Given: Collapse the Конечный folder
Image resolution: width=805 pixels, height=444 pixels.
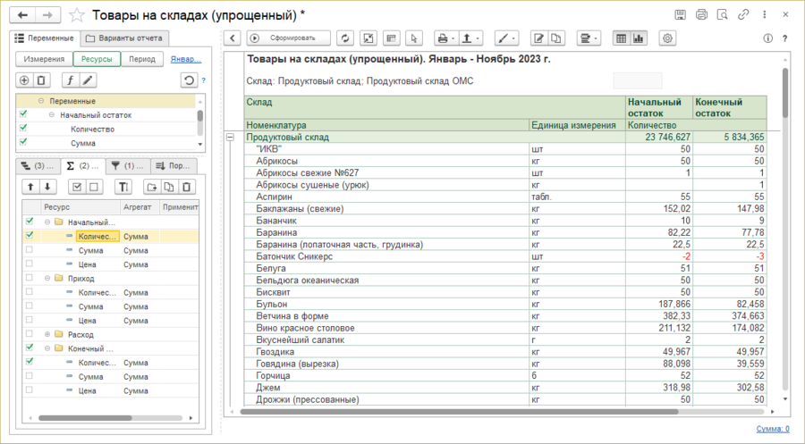Looking at the screenshot, I should 47,348.
